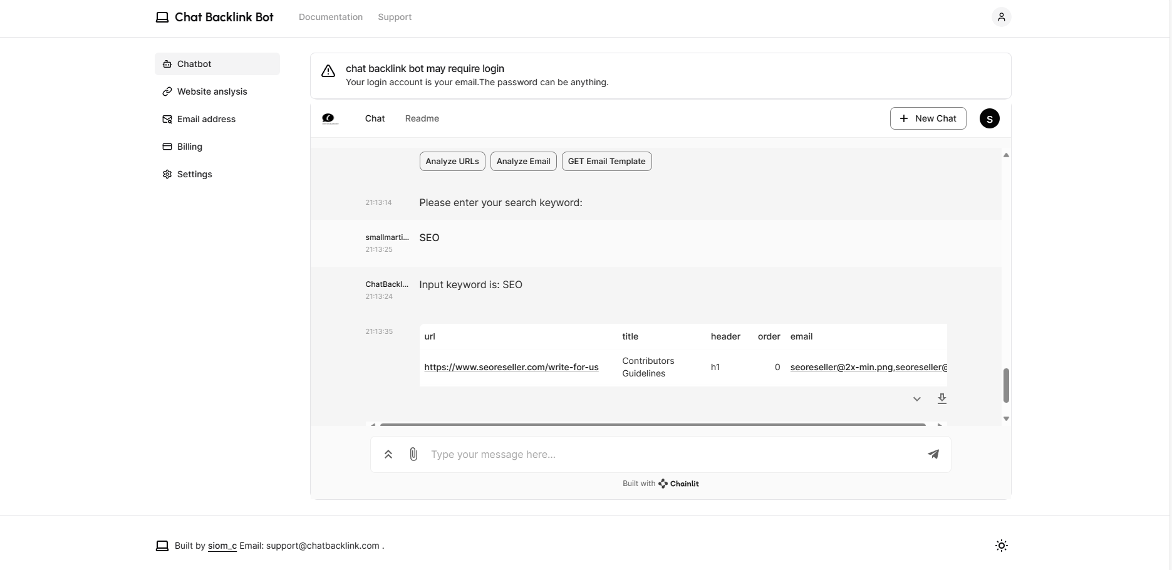Click the chat bot logo left of Chat tab

pyautogui.click(x=329, y=118)
